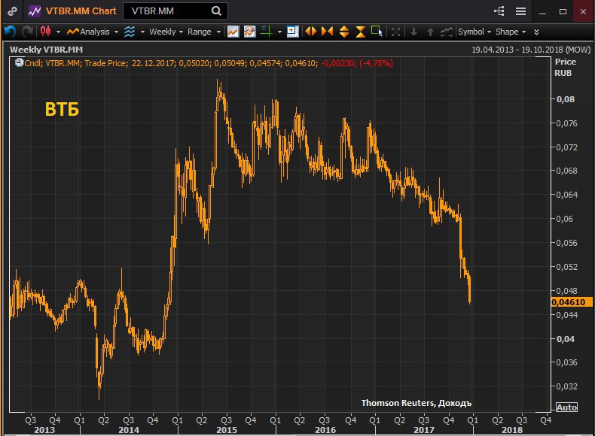Expand the chart type dropdown arrow
The image size is (595, 436).
pos(58,32)
